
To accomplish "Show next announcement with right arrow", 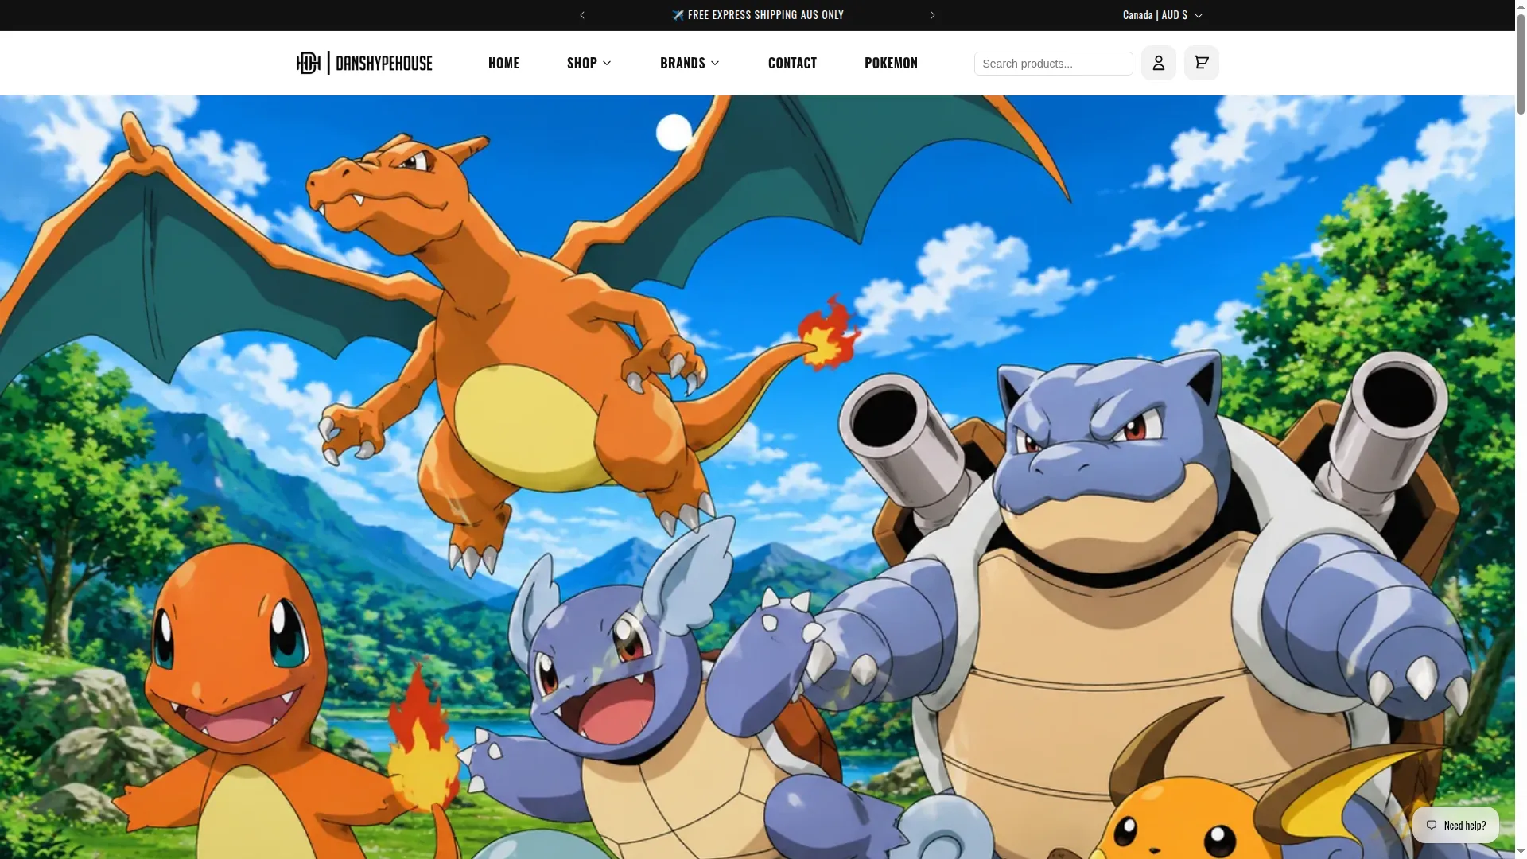I will tap(933, 15).
